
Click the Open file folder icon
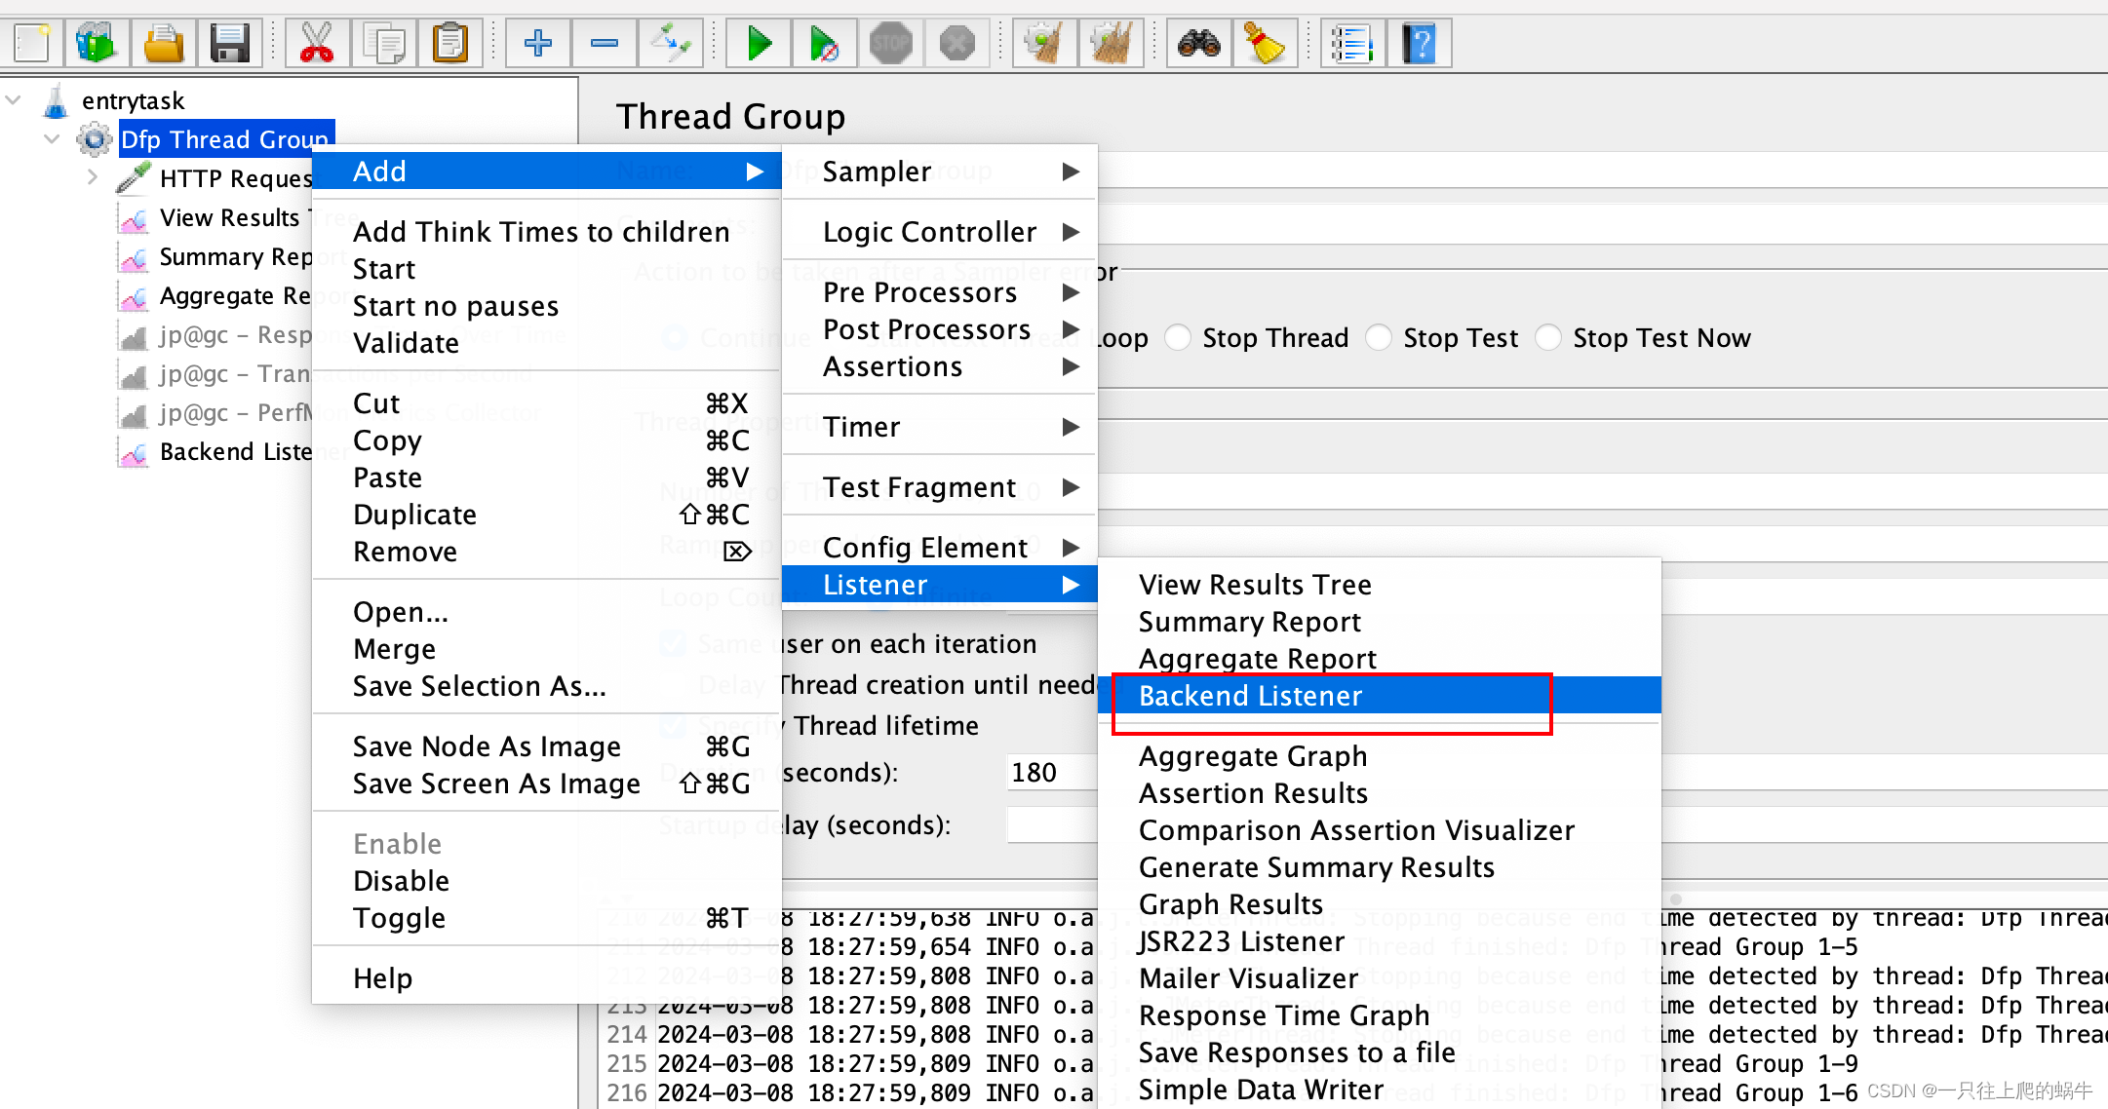tap(163, 43)
